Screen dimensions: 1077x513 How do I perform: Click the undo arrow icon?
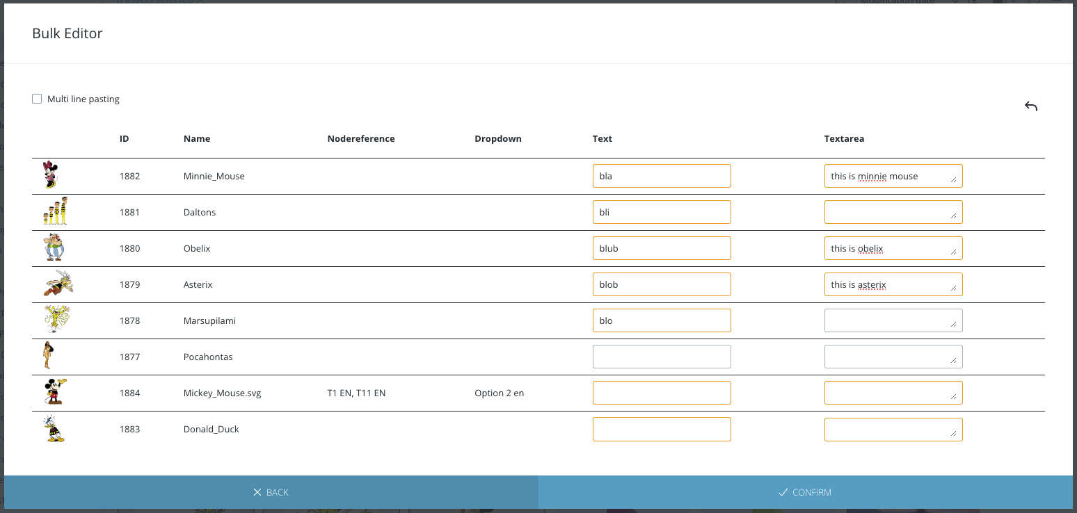[1031, 106]
